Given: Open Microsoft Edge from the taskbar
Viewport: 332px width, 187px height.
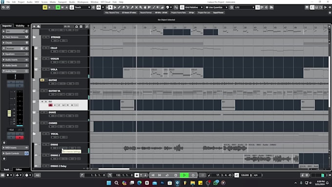Looking at the screenshot, I should click(139, 183).
